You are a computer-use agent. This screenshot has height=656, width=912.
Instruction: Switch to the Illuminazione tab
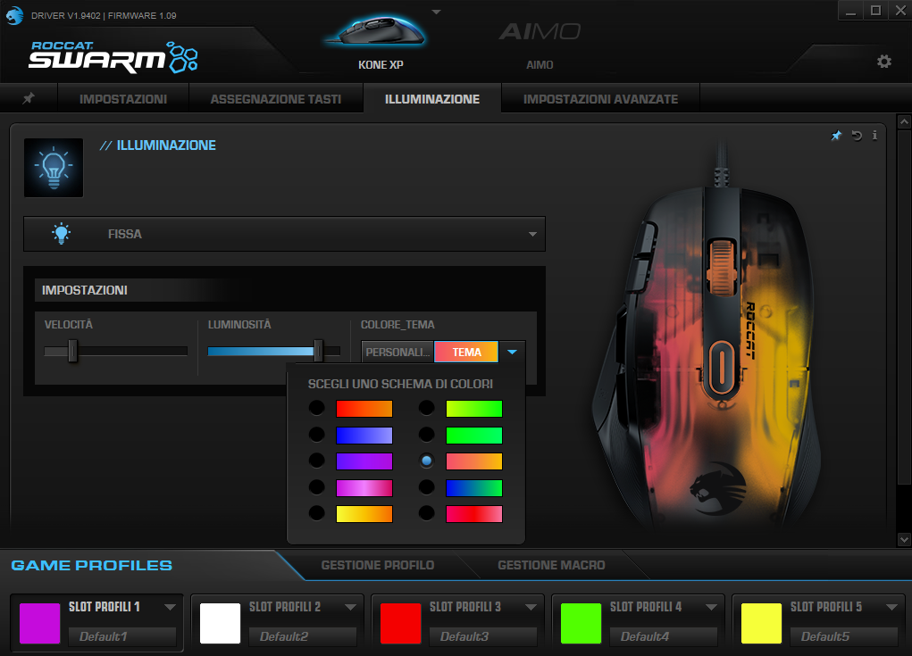pyautogui.click(x=432, y=99)
